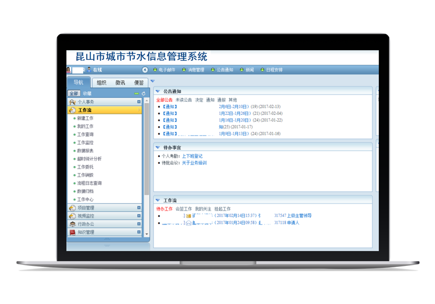Collapse the 待办事宜 panel
435x304 pixels.
(x=158, y=147)
